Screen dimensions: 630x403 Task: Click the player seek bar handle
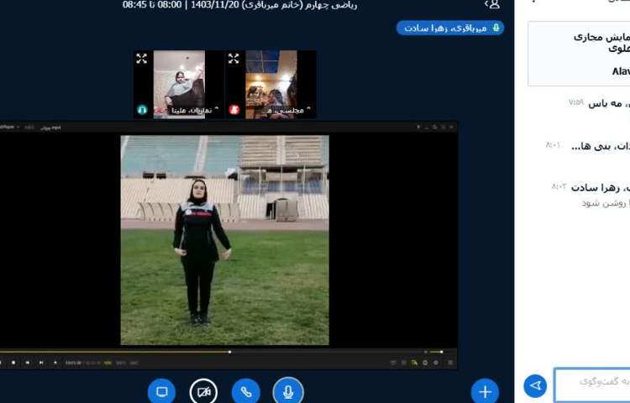click(x=230, y=352)
